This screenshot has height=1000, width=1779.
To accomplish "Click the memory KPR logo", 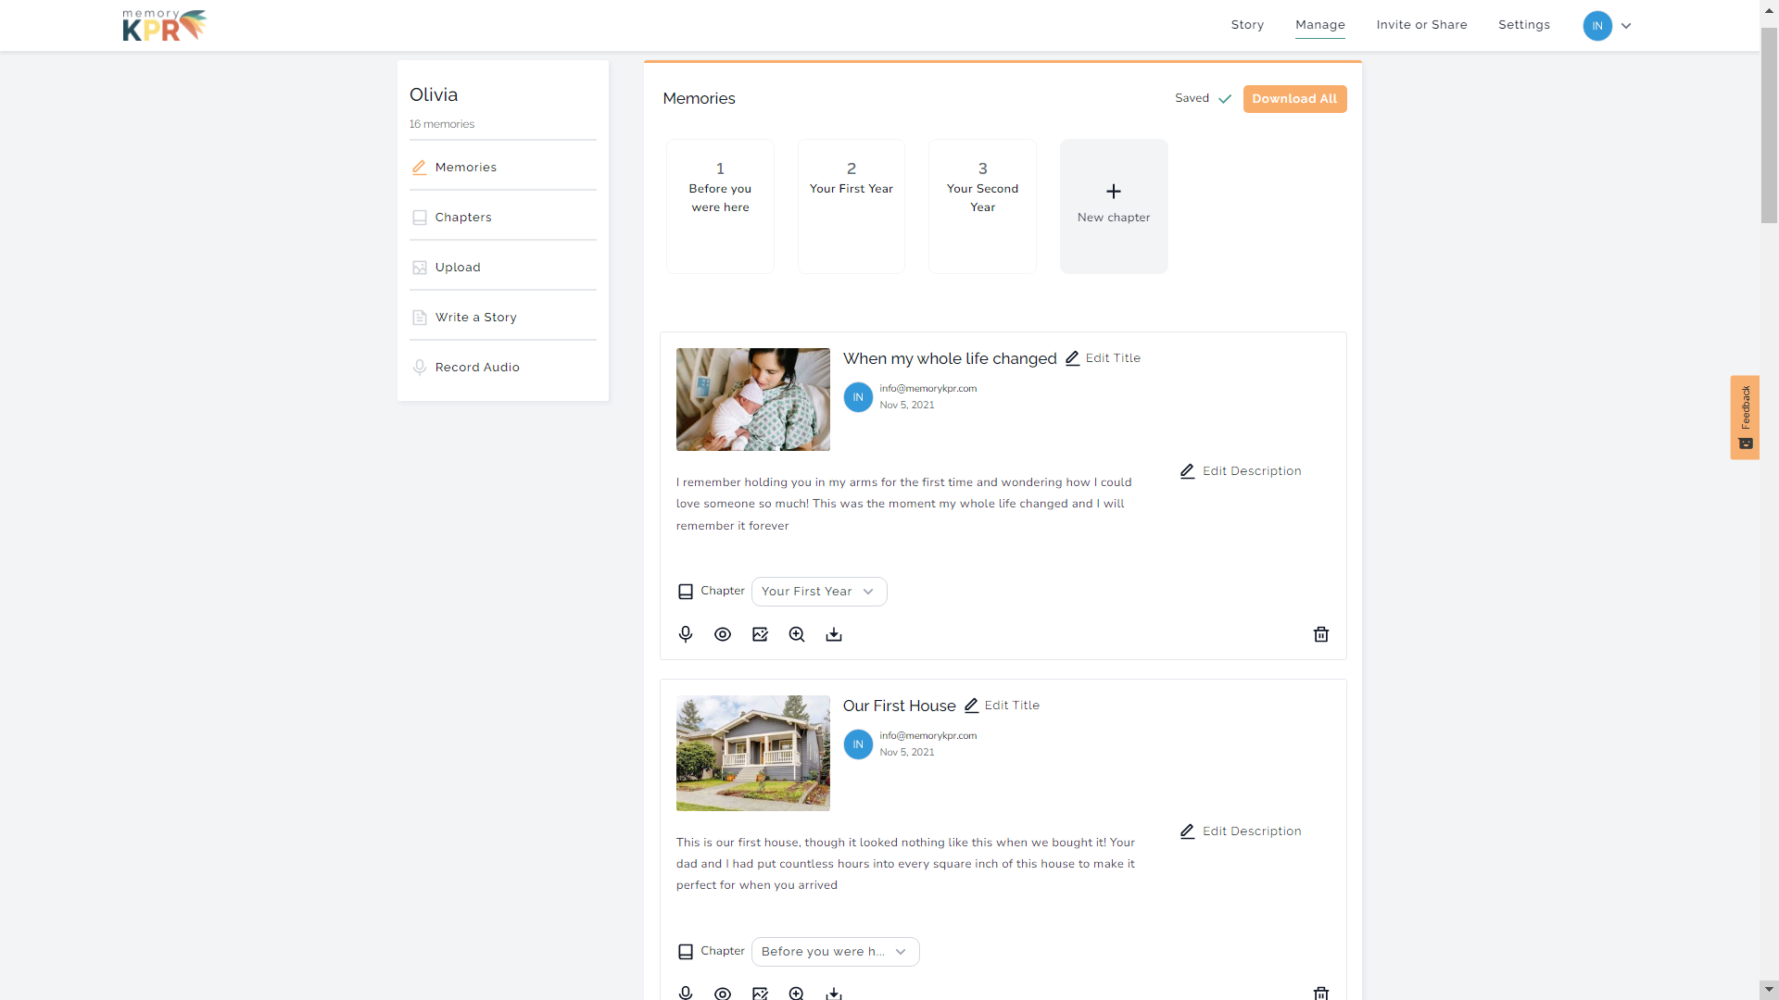I will pyautogui.click(x=164, y=25).
